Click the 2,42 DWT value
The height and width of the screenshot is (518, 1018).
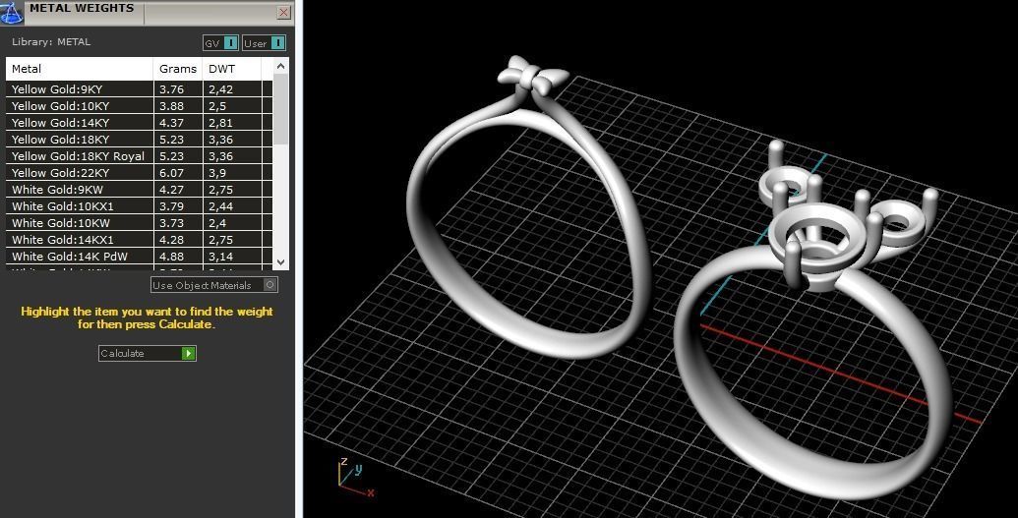pyautogui.click(x=220, y=89)
